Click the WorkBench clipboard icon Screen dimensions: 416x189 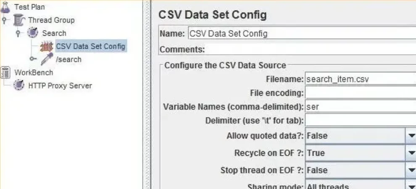pos(6,72)
